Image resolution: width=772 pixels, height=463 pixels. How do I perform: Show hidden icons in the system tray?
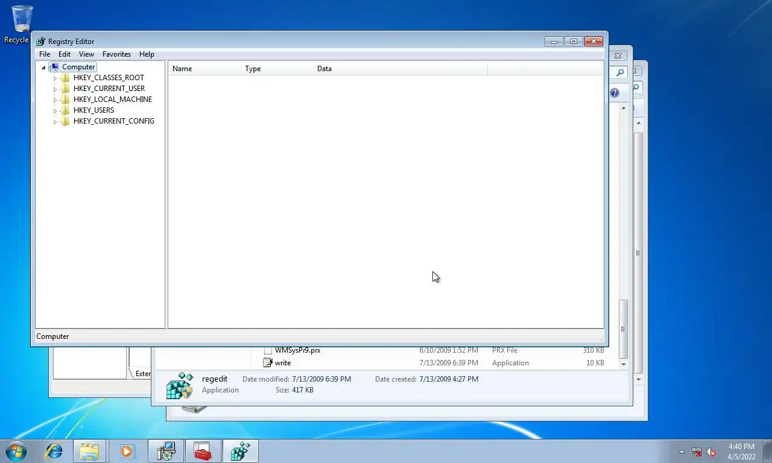[x=682, y=452]
